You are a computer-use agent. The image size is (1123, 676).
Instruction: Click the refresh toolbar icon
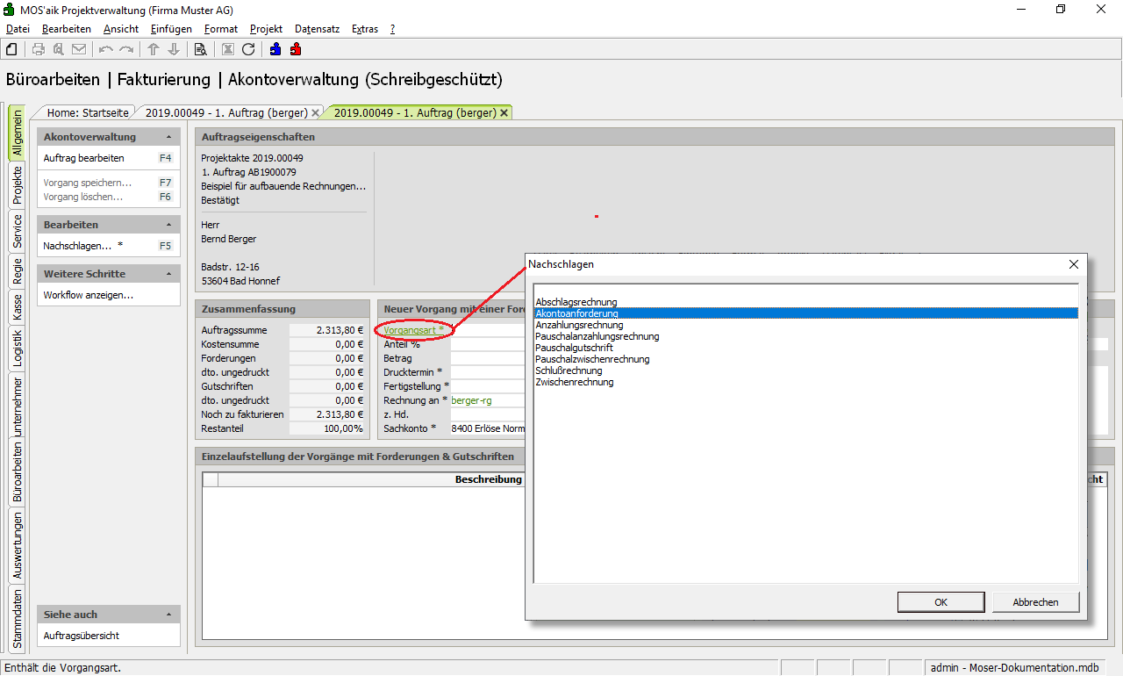248,49
